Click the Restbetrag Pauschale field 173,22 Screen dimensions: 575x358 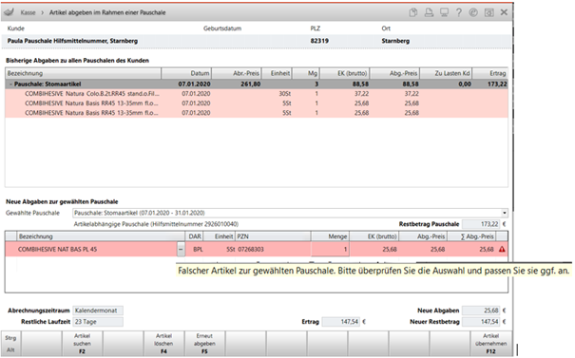coord(481,224)
